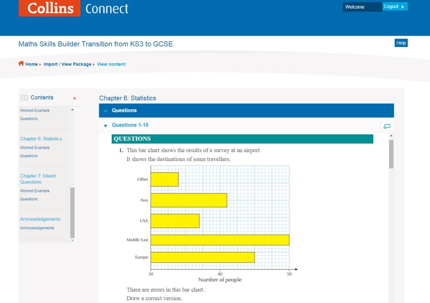Click the open-book icon beside Contents

(x=23, y=97)
